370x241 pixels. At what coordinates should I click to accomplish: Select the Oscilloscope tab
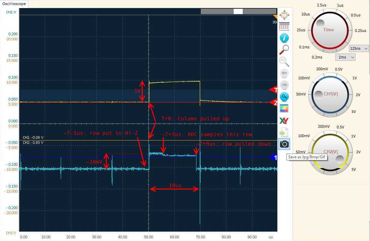tap(14, 4)
